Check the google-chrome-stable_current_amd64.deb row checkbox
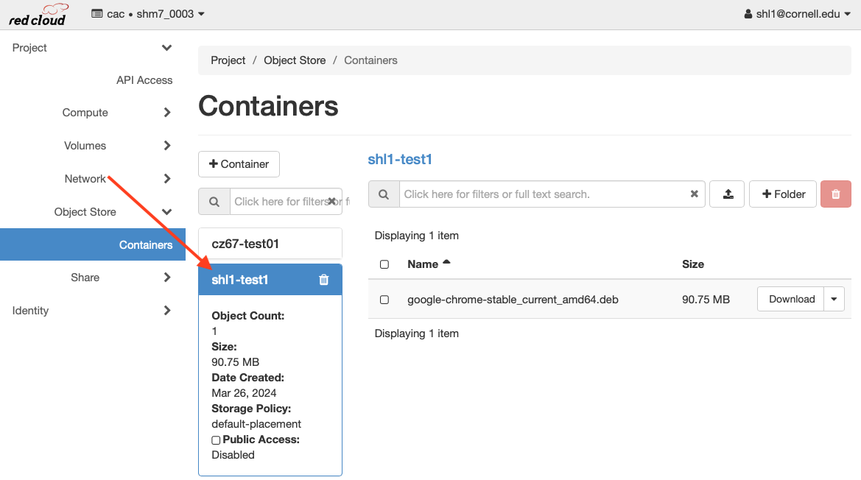The image size is (861, 480). point(384,300)
